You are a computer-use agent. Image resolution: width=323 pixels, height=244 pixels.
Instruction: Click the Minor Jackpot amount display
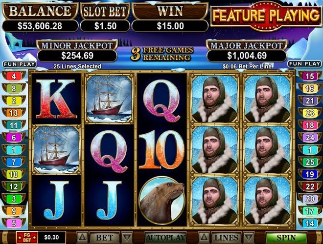[77, 56]
